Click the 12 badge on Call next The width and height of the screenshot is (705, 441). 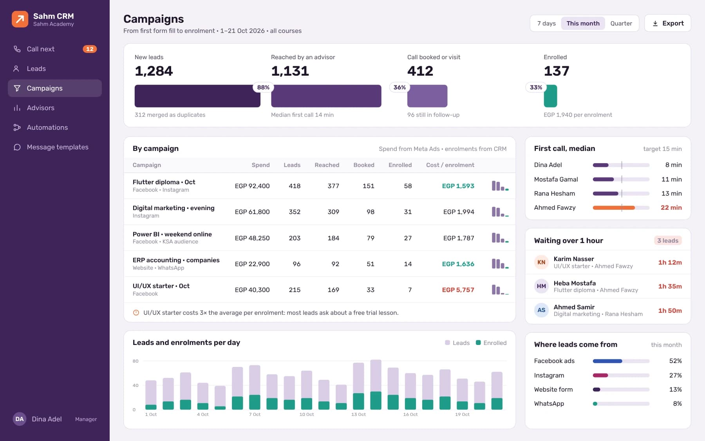[90, 49]
